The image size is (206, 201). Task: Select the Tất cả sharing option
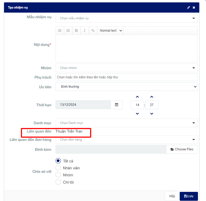tap(58, 161)
